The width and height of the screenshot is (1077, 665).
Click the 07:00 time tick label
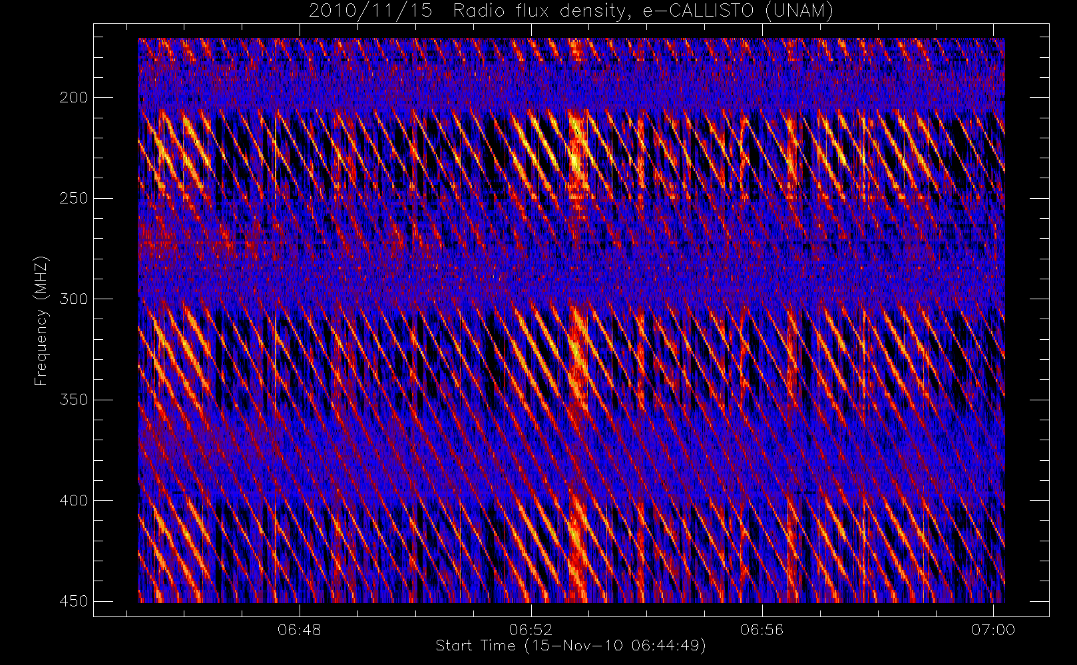pyautogui.click(x=993, y=630)
